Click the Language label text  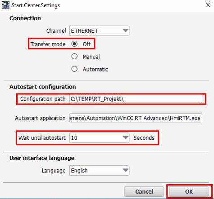tap(54, 171)
